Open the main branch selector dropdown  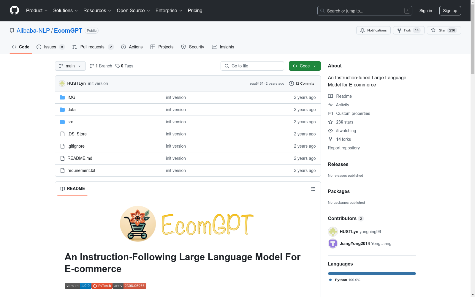tap(70, 66)
